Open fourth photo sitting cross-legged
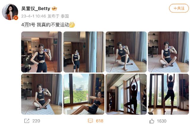 [x=168, y=52]
